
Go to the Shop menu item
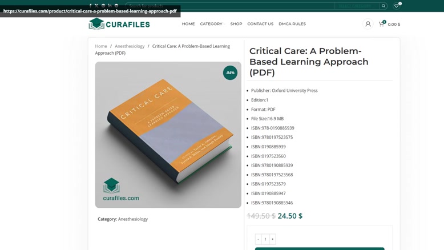click(x=236, y=24)
